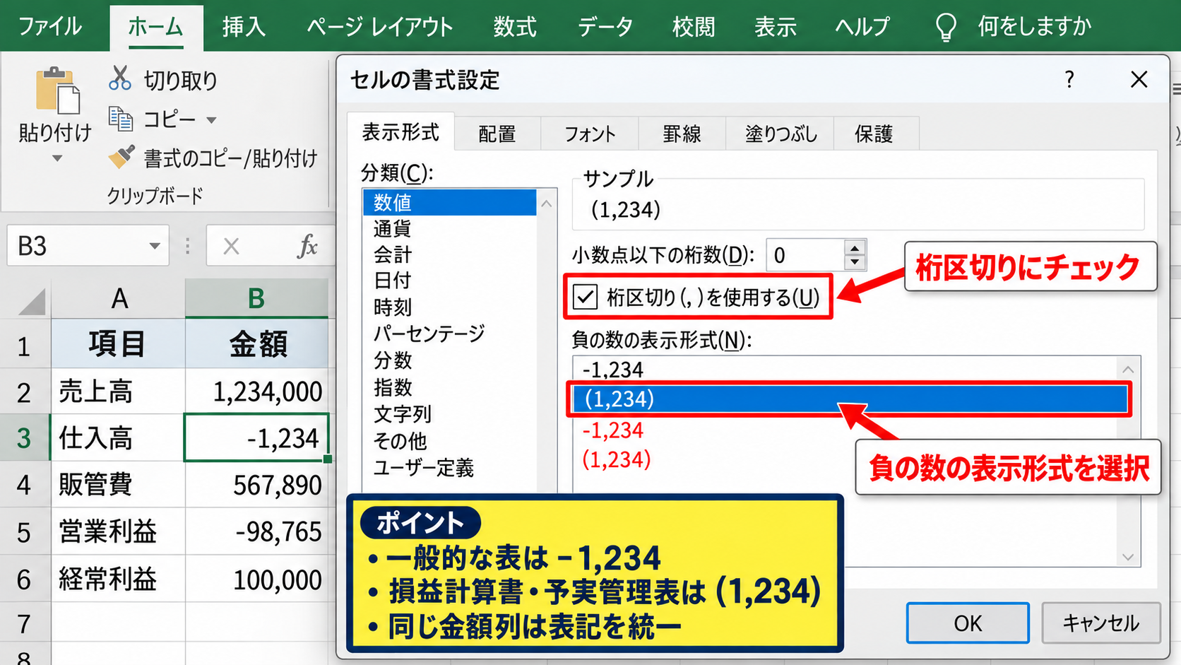Select 会計 in category list
1181x665 pixels.
[x=449, y=254]
